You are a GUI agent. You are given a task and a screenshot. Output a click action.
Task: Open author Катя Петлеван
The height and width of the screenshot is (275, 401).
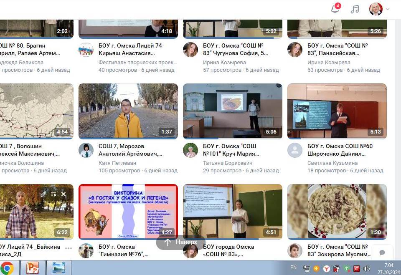tap(117, 163)
